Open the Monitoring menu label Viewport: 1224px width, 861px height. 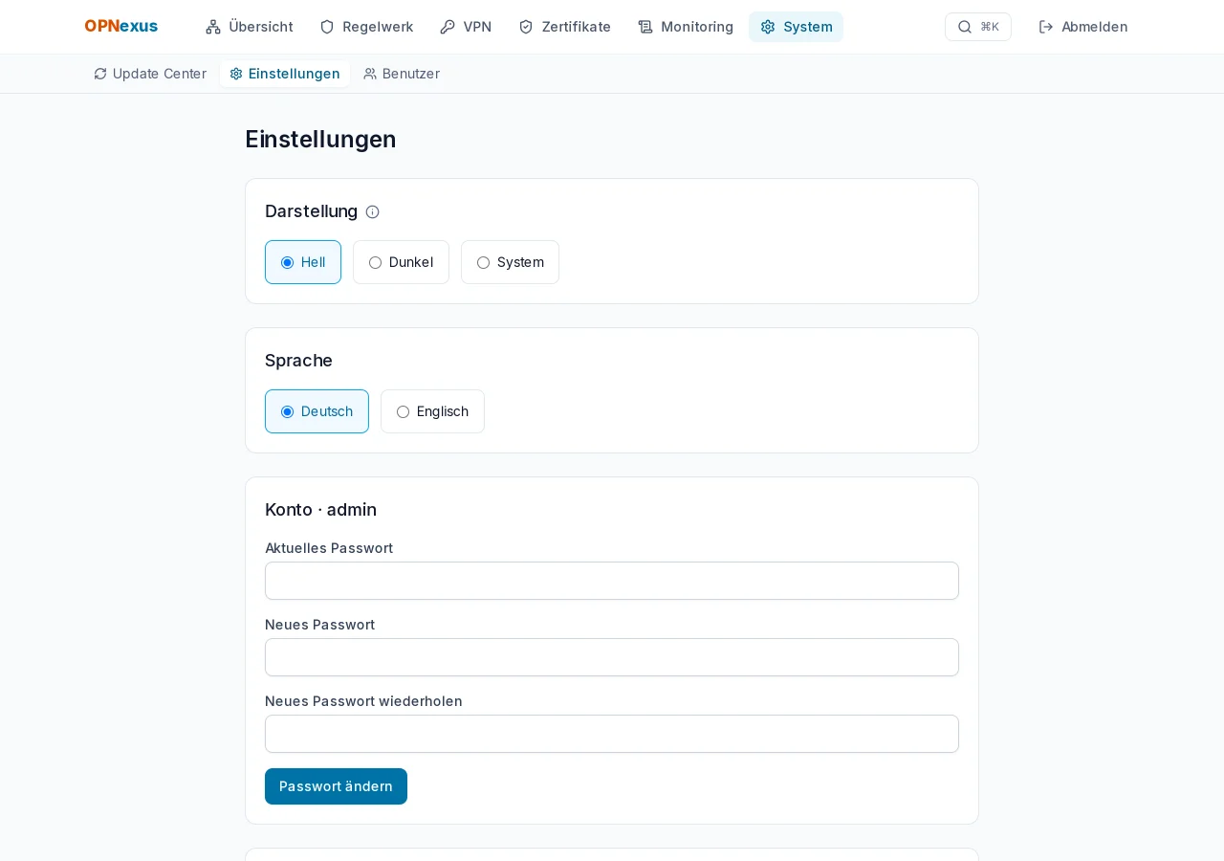click(697, 27)
